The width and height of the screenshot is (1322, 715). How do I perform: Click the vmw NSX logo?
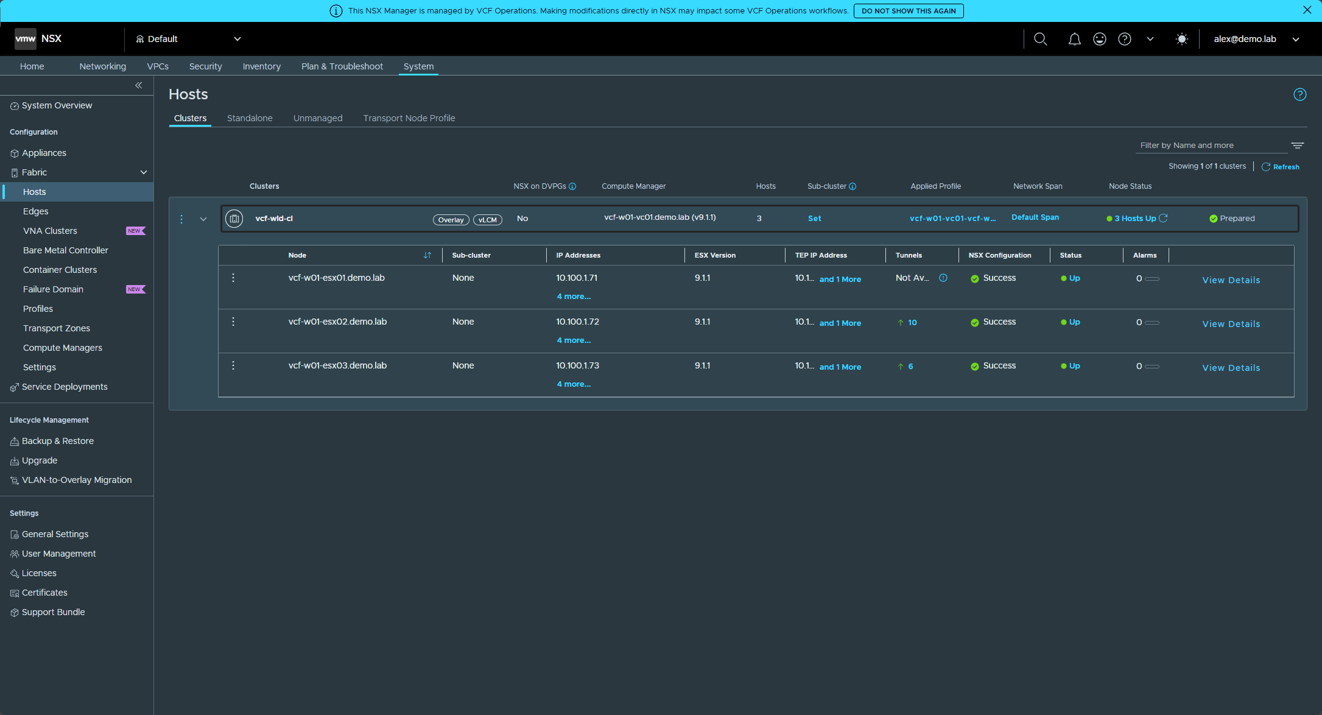click(x=38, y=38)
